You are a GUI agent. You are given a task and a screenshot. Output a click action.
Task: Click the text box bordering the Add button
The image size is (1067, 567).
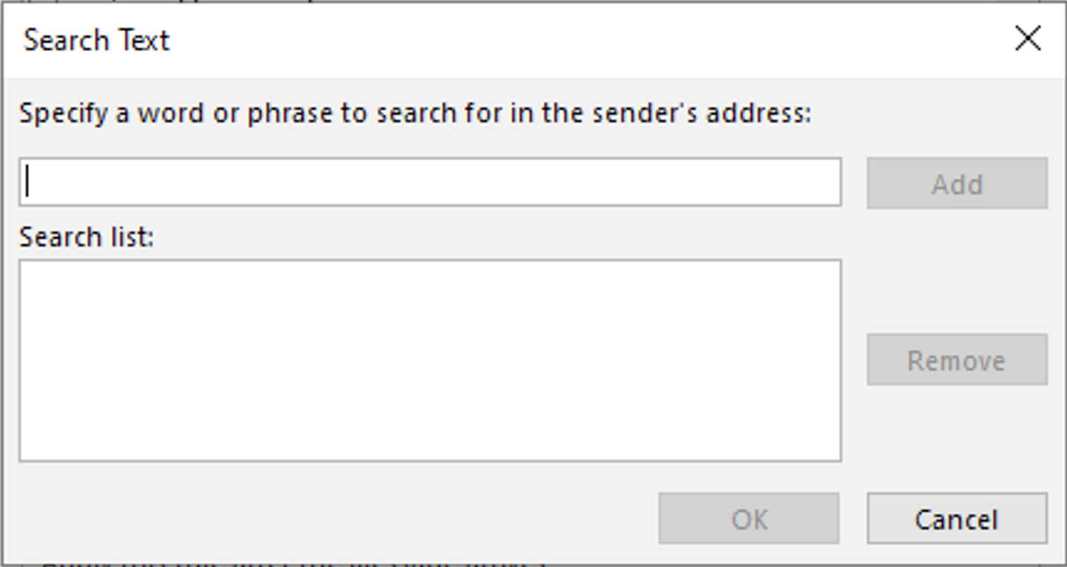tap(429, 182)
